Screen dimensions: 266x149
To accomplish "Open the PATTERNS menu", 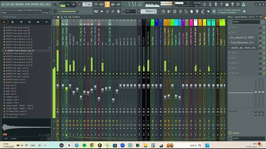I will click(20, 4).
